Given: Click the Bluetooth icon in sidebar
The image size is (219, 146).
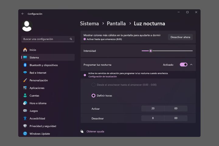Looking at the screenshot, I should coord(25,65).
